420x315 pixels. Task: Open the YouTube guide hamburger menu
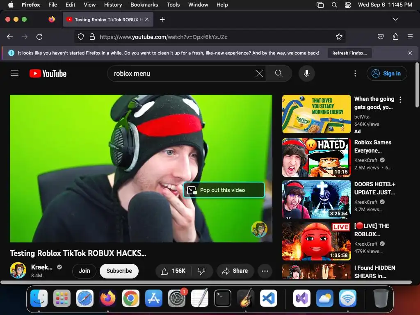point(15,73)
